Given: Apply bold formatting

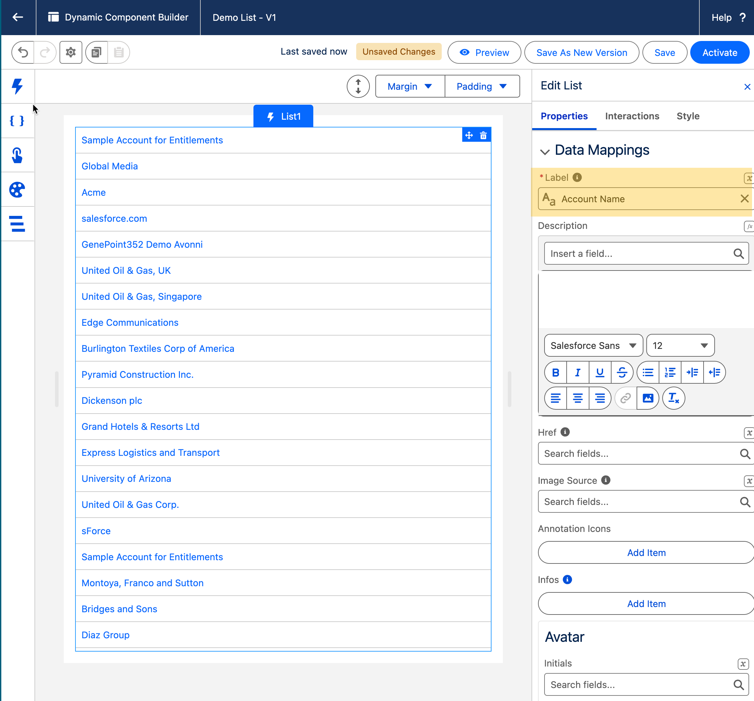Looking at the screenshot, I should pyautogui.click(x=556, y=373).
